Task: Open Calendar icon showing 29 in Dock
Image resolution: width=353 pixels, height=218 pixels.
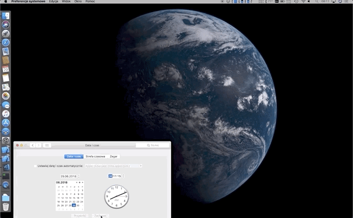Action: click(6, 69)
